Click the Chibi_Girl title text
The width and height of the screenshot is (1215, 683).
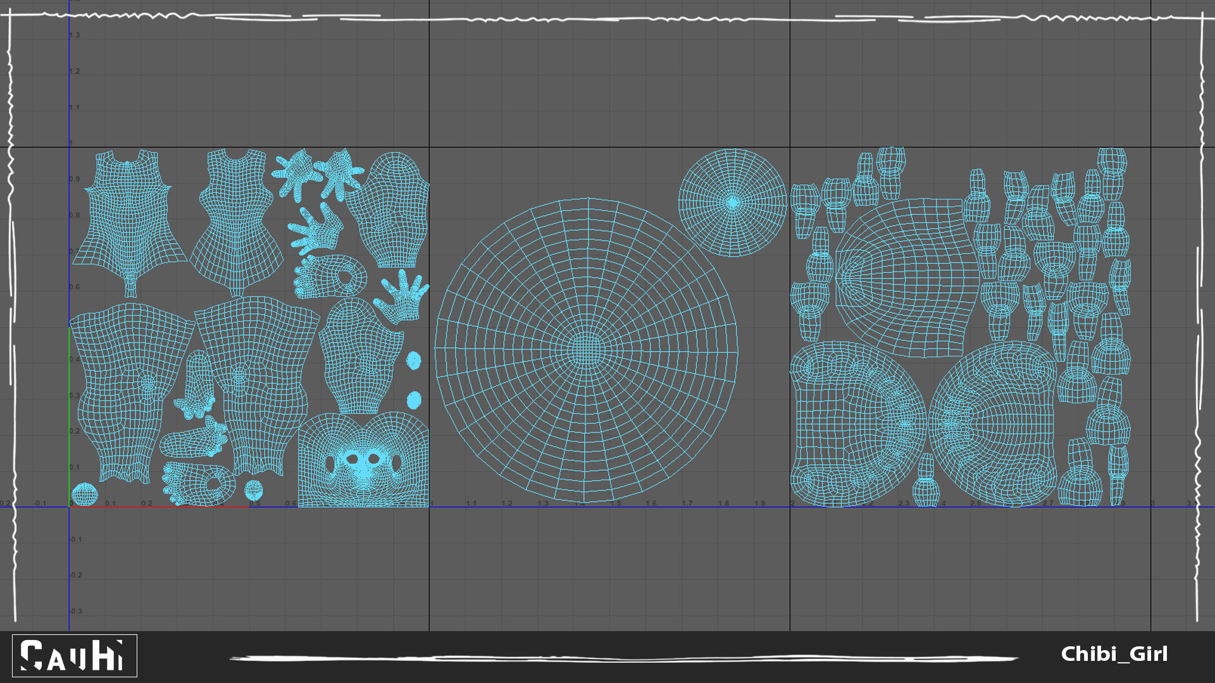pyautogui.click(x=1114, y=654)
